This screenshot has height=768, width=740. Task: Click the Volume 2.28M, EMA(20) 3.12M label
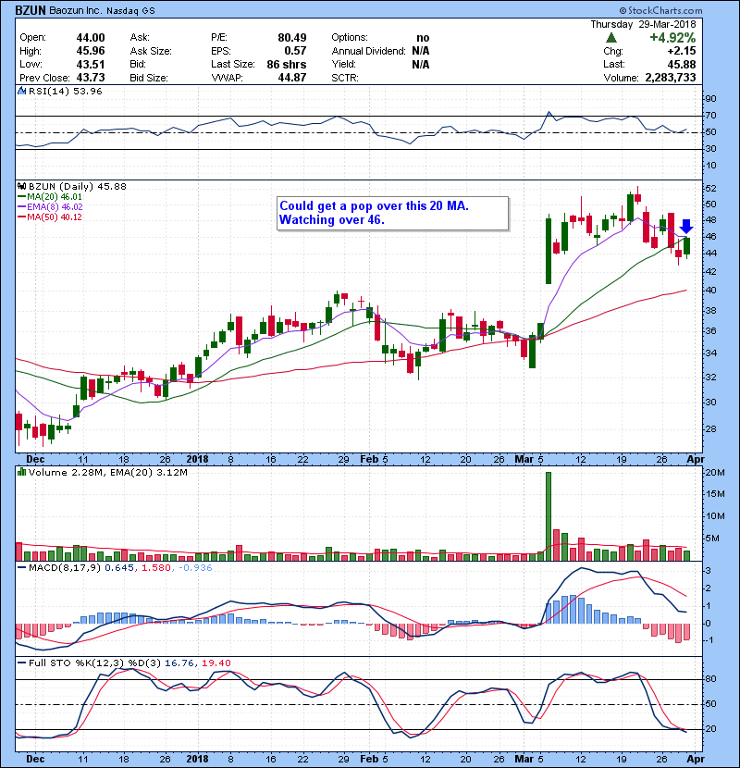(x=107, y=472)
